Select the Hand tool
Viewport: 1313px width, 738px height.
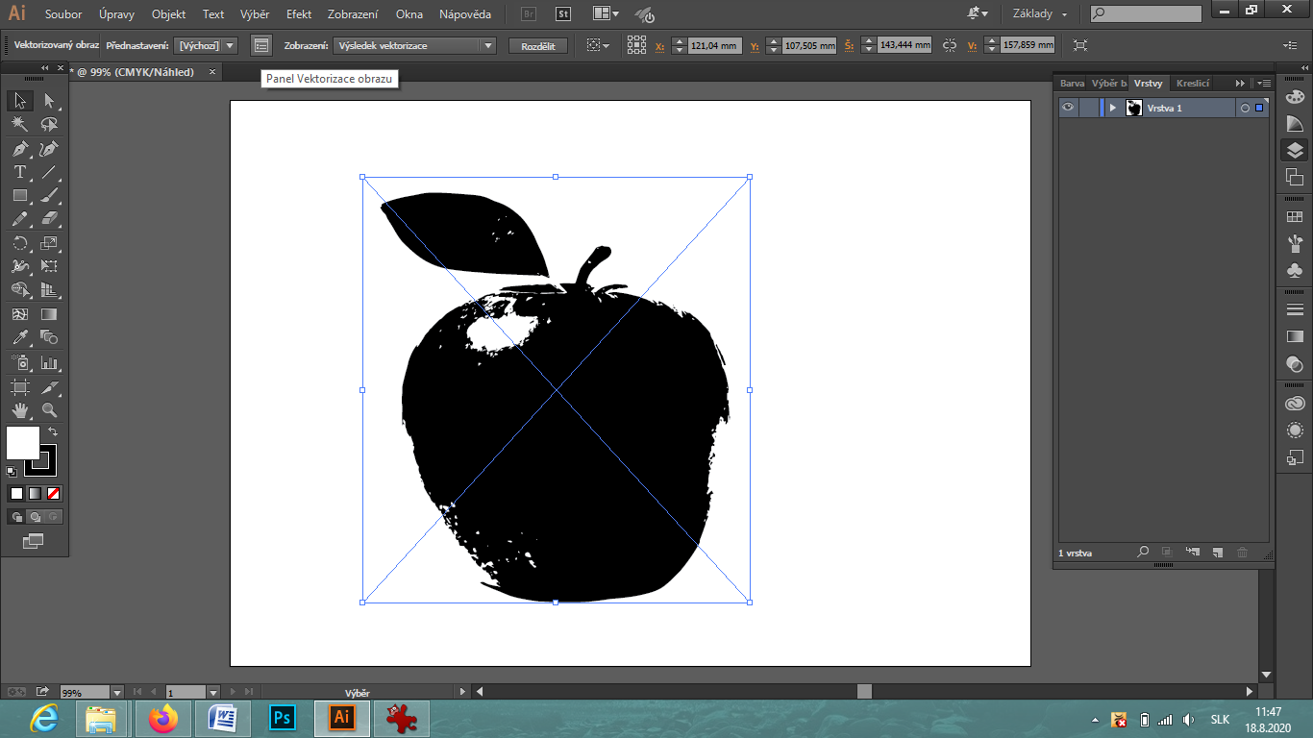click(x=19, y=410)
